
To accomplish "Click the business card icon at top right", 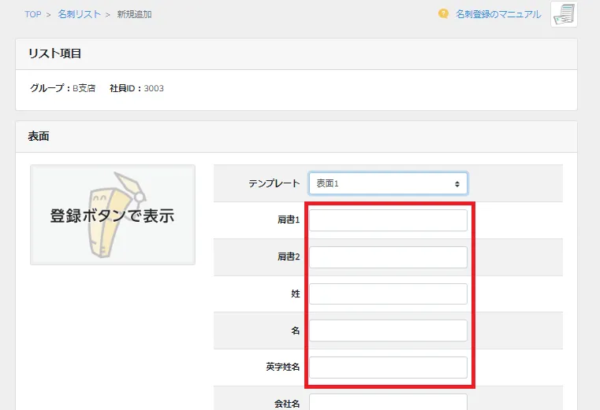I will (564, 14).
